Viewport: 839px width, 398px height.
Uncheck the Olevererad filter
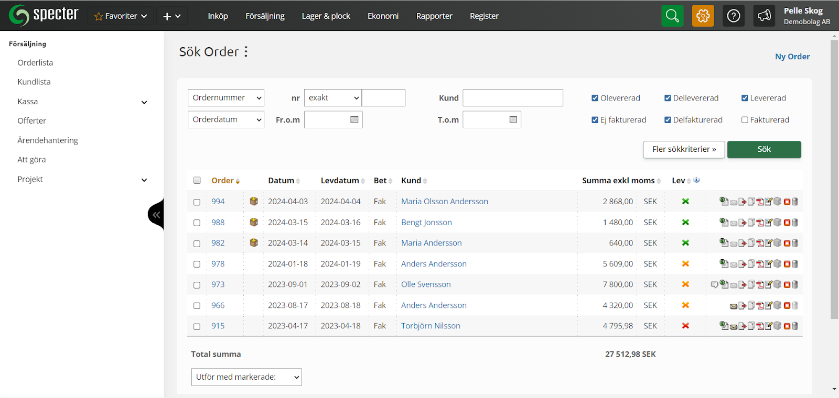(595, 98)
